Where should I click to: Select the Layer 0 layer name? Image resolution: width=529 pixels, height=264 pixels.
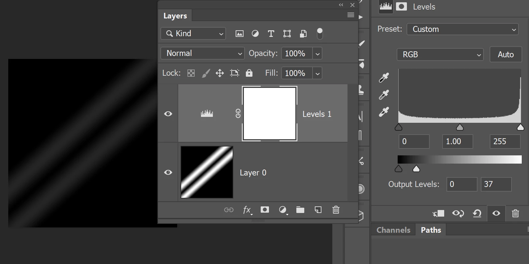pos(253,172)
